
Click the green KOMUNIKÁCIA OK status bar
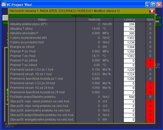81,16
